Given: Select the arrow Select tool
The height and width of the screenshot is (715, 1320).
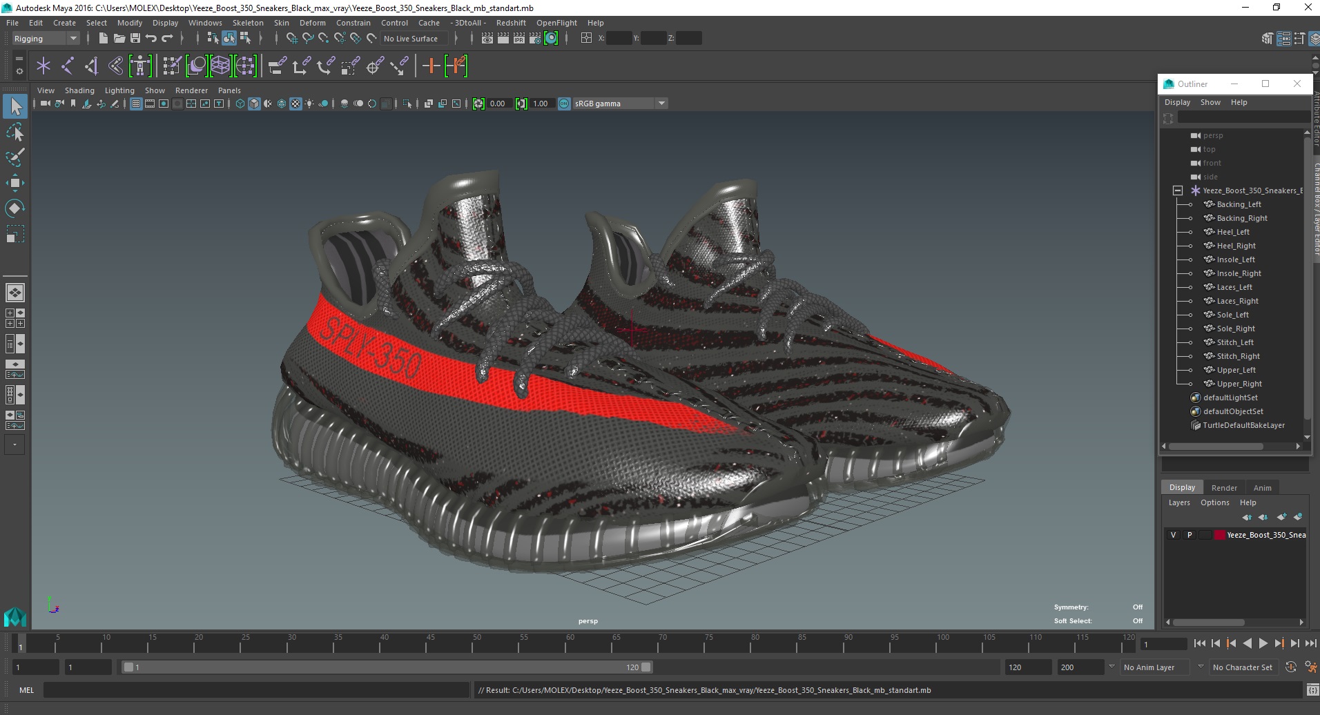Looking at the screenshot, I should click(15, 106).
